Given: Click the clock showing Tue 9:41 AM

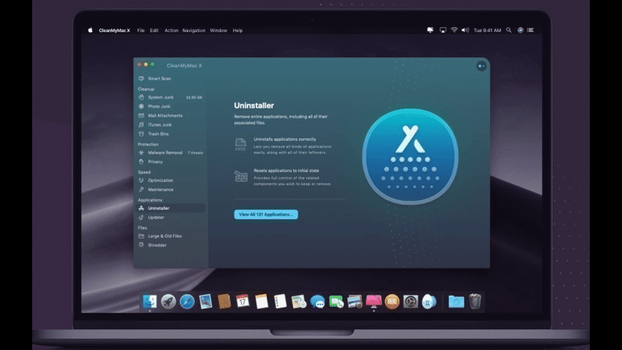Looking at the screenshot, I should (x=487, y=31).
